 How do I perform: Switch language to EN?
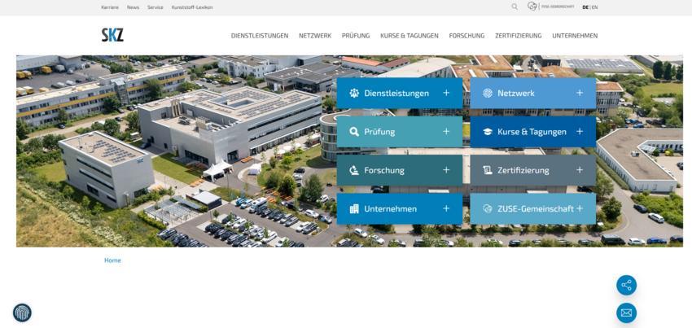(595, 7)
